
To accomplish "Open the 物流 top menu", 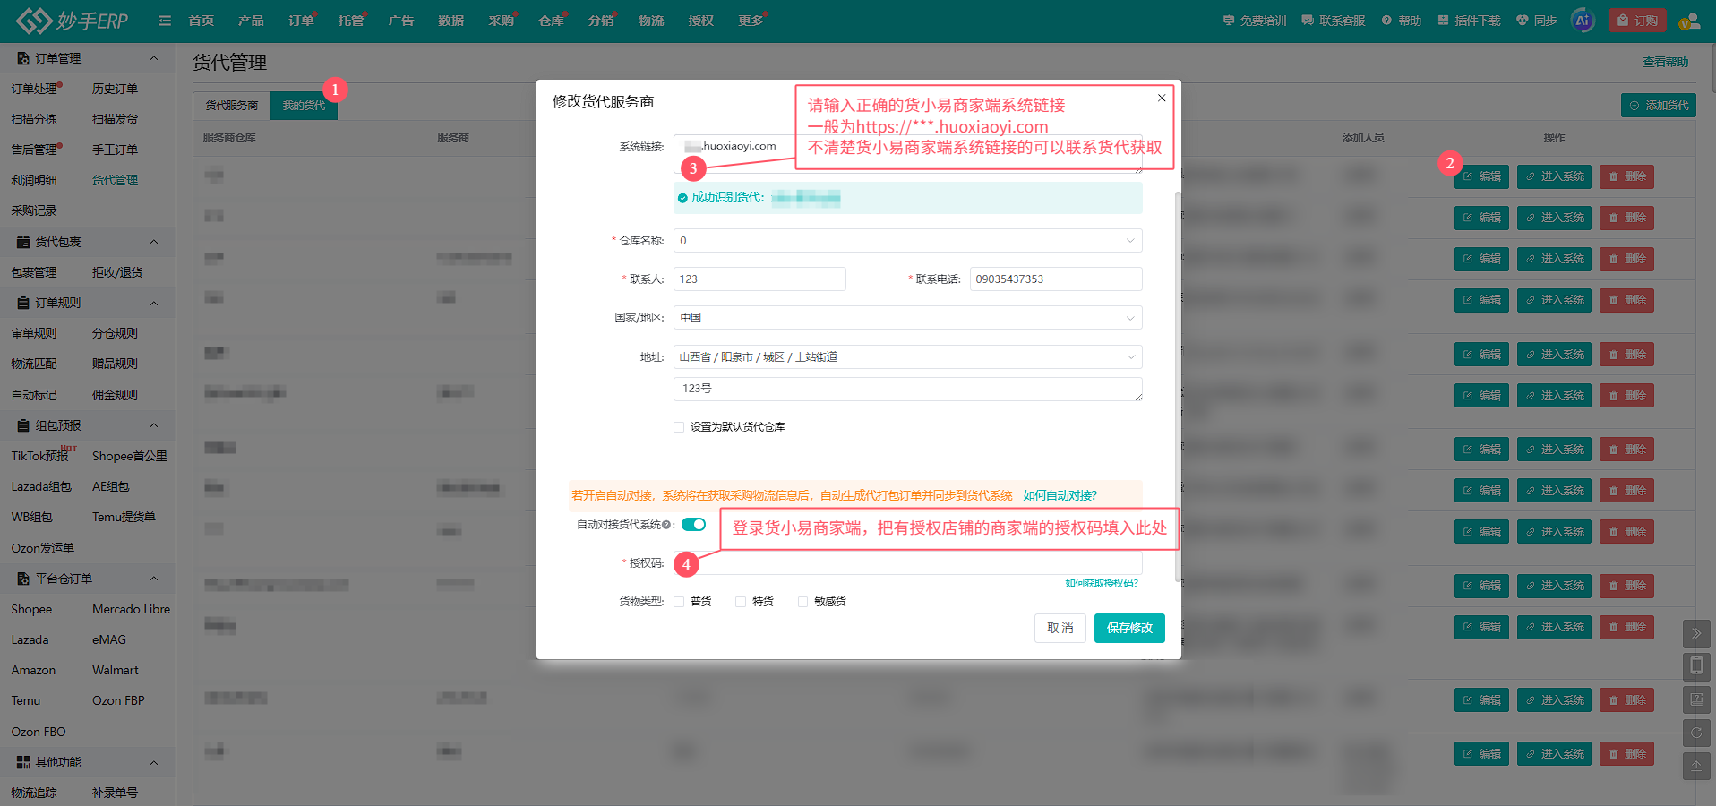I will (x=651, y=21).
